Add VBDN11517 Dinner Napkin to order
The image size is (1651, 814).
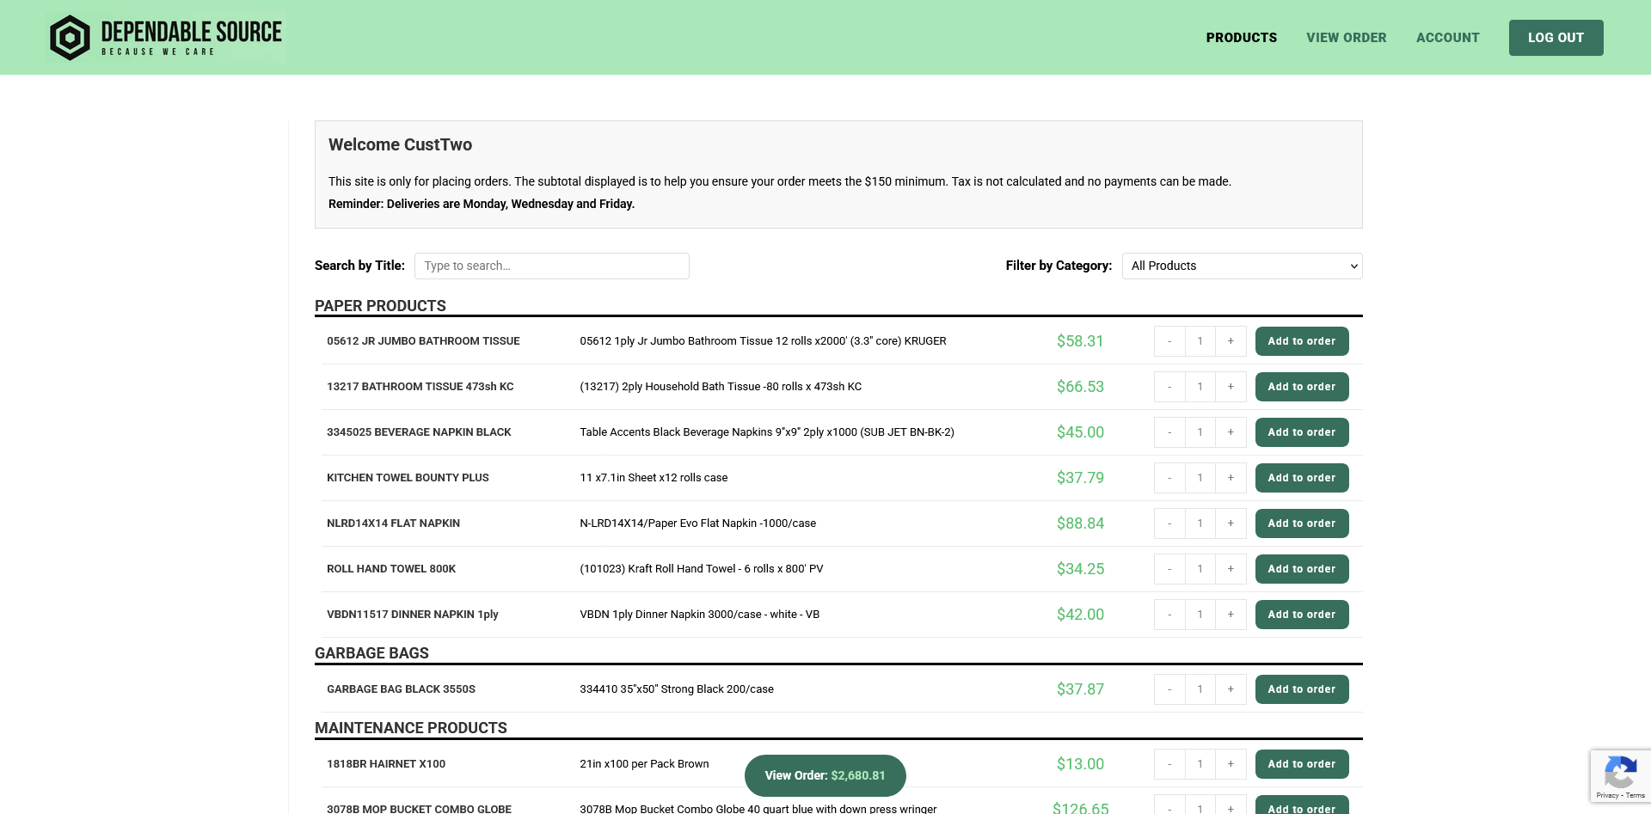point(1301,615)
